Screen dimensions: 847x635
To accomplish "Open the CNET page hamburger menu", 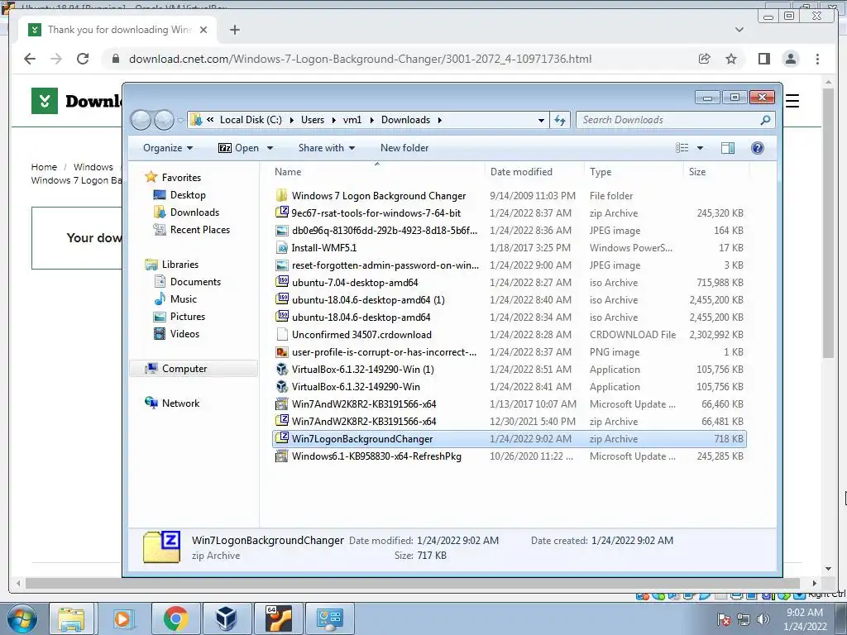I will pos(792,101).
